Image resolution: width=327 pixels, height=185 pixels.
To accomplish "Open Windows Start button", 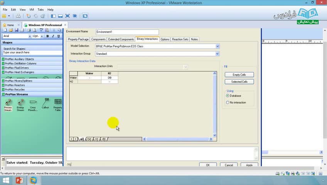I will [x=6, y=180].
